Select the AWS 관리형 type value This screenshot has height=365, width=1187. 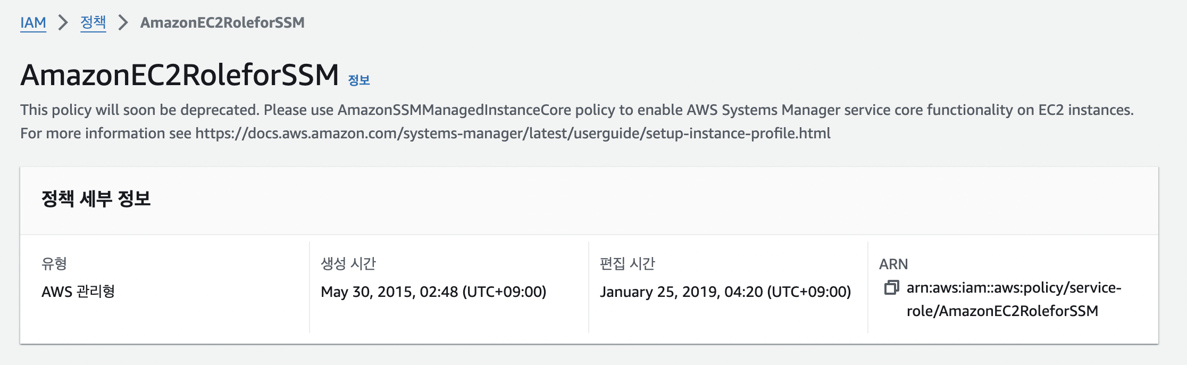[x=78, y=292]
